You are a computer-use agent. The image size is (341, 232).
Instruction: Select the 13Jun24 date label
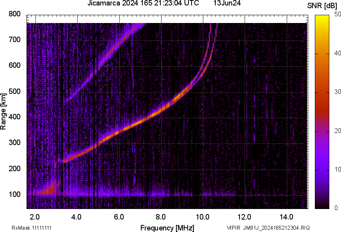tap(227, 3)
